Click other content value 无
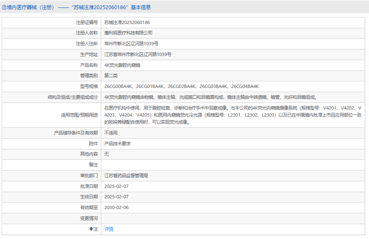This screenshot has height=239, width=369. click(107, 154)
